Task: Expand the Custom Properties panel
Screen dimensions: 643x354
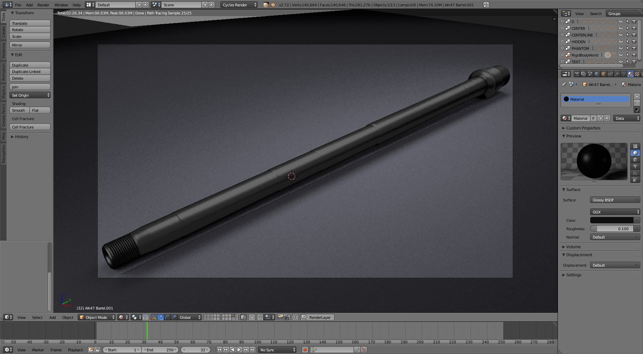Action: [x=583, y=128]
